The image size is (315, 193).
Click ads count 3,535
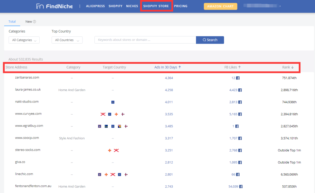tap(169, 114)
